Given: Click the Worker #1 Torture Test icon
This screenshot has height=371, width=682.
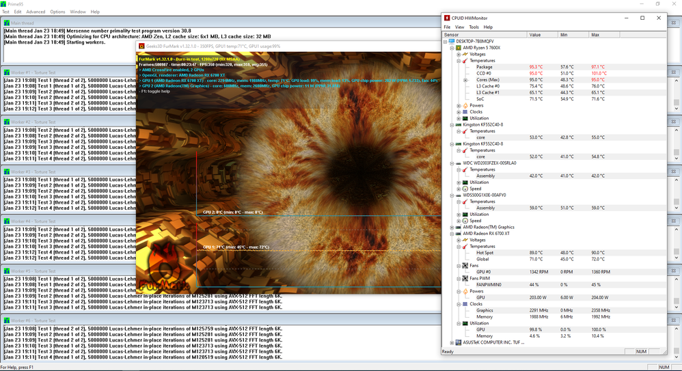Looking at the screenshot, I should pyautogui.click(x=7, y=72).
